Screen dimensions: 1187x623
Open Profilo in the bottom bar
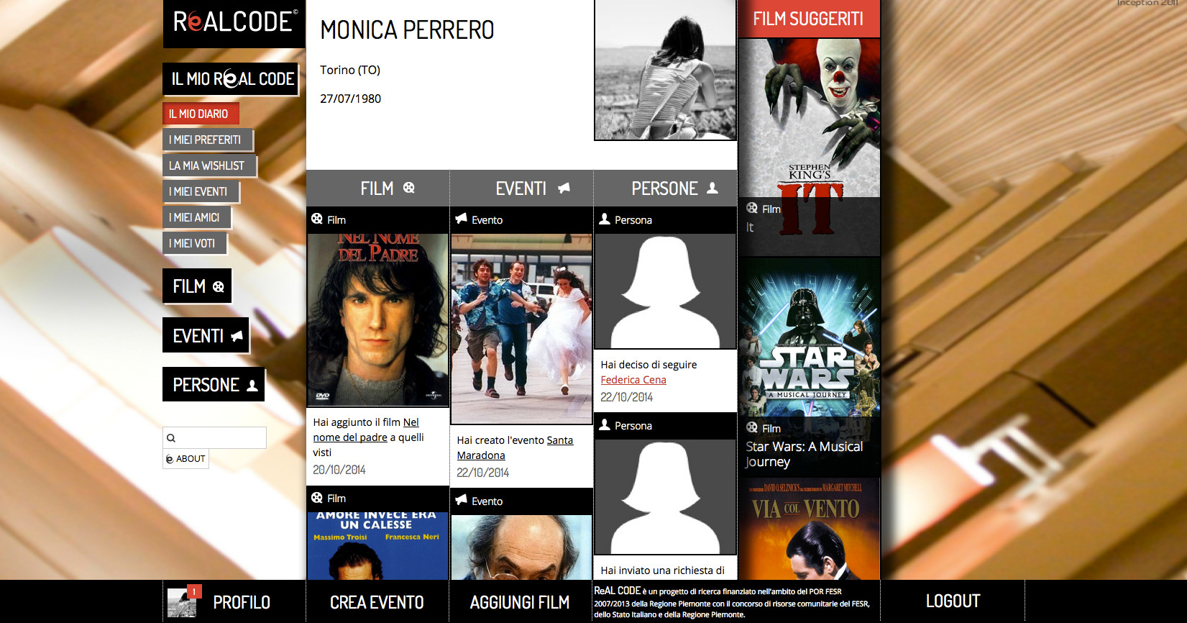tap(242, 602)
